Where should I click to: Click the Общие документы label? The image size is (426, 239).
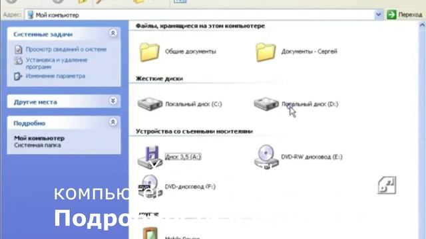click(x=190, y=52)
